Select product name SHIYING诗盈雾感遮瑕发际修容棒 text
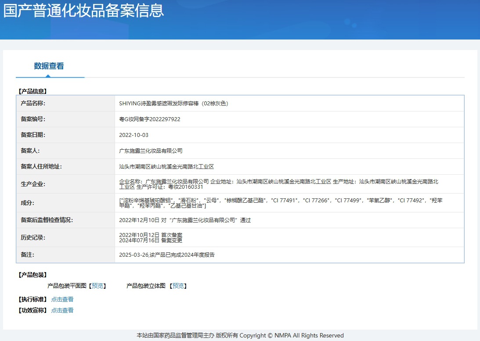480x341 pixels. [173, 104]
